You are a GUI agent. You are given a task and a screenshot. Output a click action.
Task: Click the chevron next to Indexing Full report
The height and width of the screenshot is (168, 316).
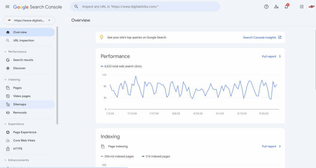(280, 147)
